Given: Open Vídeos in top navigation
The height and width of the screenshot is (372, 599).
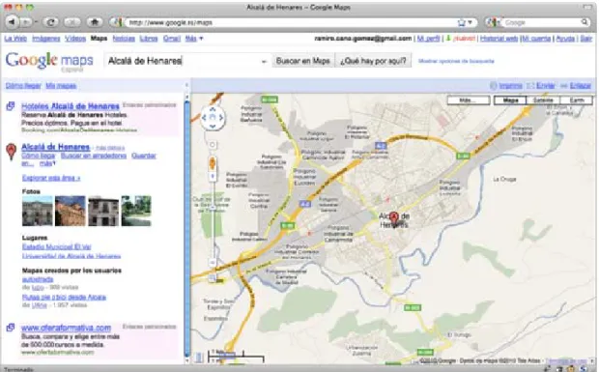Looking at the screenshot, I should tap(75, 39).
